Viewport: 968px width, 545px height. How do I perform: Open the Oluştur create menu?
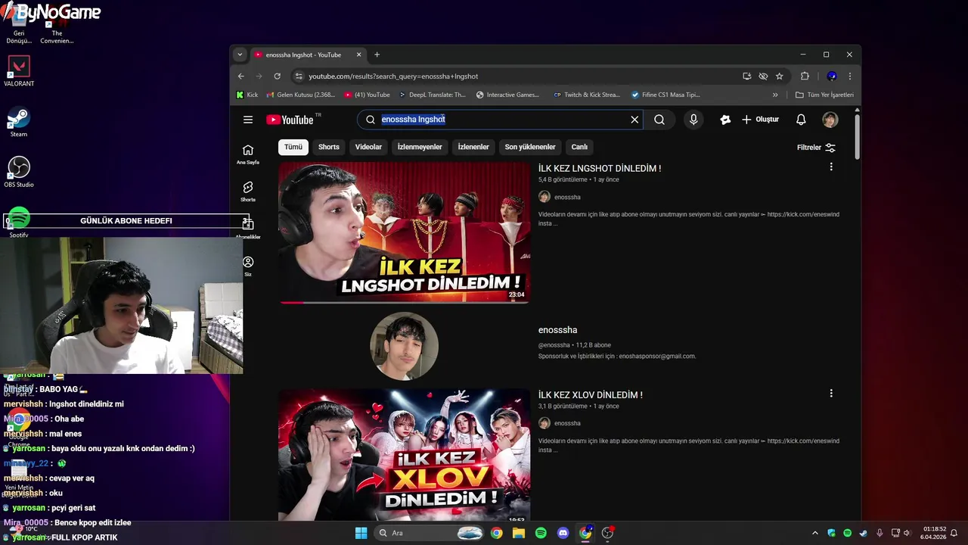760,120
